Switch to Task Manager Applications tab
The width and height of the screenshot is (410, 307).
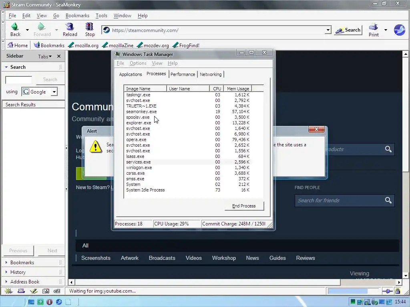[x=130, y=74]
